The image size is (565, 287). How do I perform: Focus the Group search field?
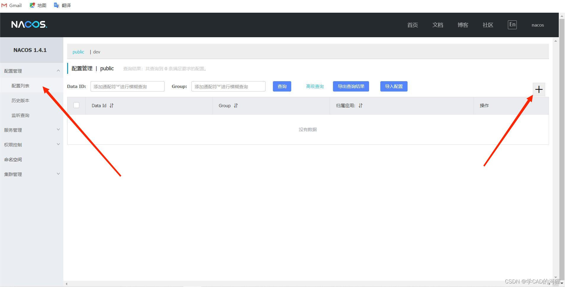click(x=228, y=86)
